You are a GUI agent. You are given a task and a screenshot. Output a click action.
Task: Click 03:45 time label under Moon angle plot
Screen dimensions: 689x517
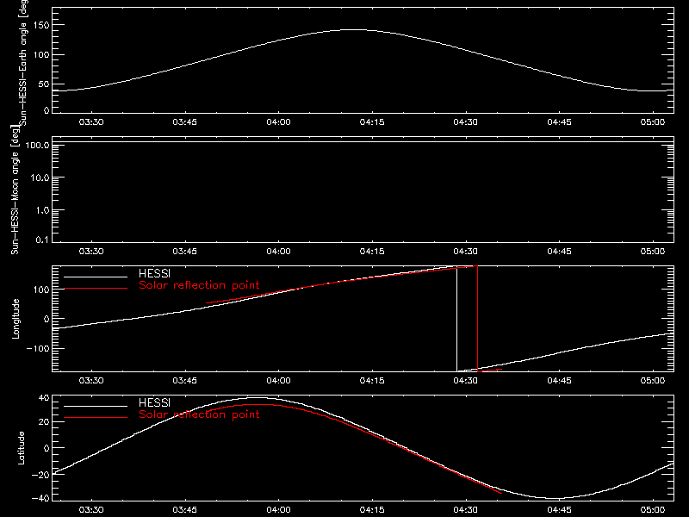(x=185, y=251)
